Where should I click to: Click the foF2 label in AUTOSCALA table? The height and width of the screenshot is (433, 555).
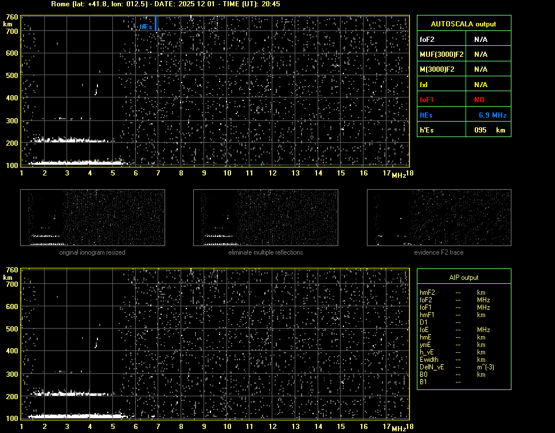click(428, 40)
